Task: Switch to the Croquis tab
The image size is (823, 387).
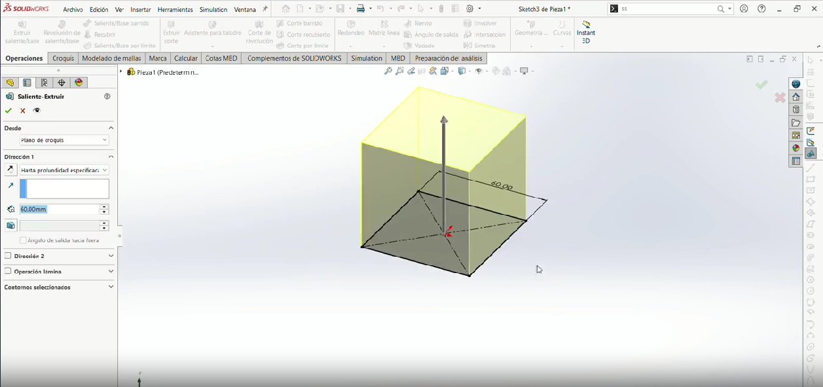Action: 63,58
